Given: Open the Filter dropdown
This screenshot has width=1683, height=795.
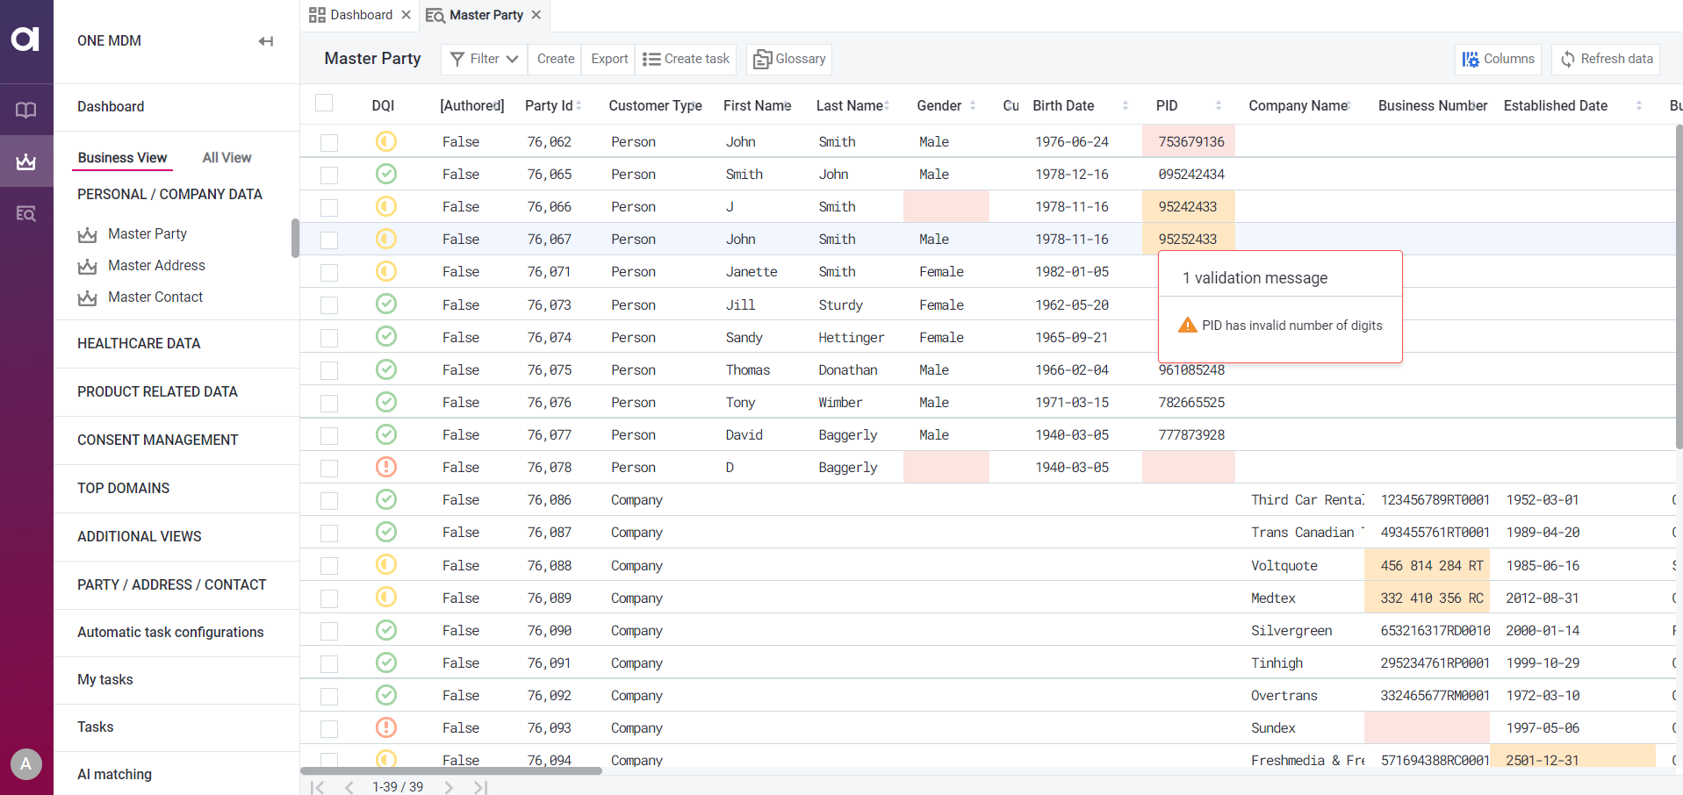Looking at the screenshot, I should [482, 59].
